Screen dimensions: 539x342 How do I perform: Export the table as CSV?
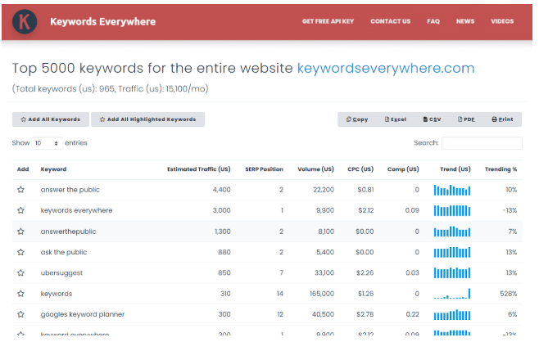[432, 119]
